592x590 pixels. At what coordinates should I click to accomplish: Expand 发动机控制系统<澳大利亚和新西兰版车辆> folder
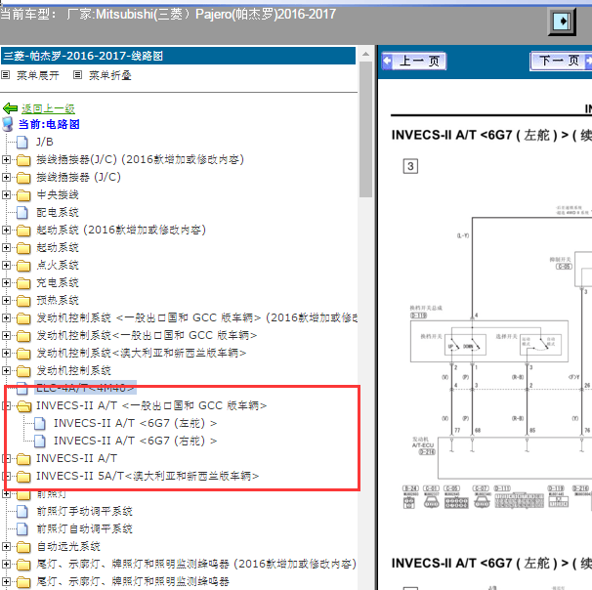6,353
